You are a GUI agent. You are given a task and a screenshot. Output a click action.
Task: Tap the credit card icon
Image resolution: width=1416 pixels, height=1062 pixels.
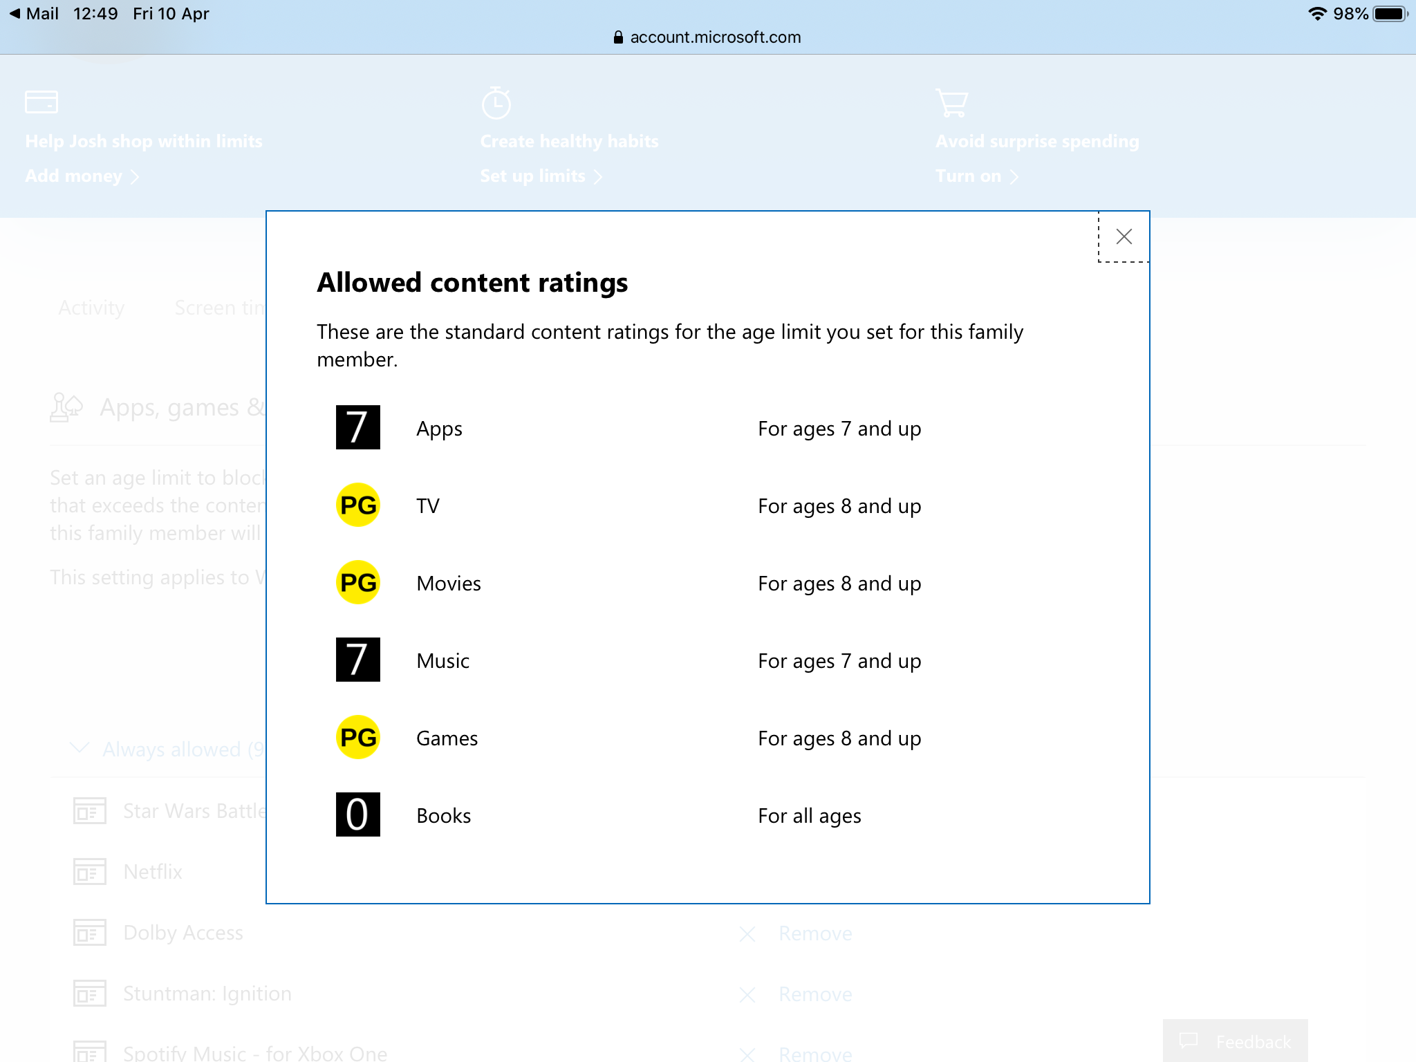41,102
